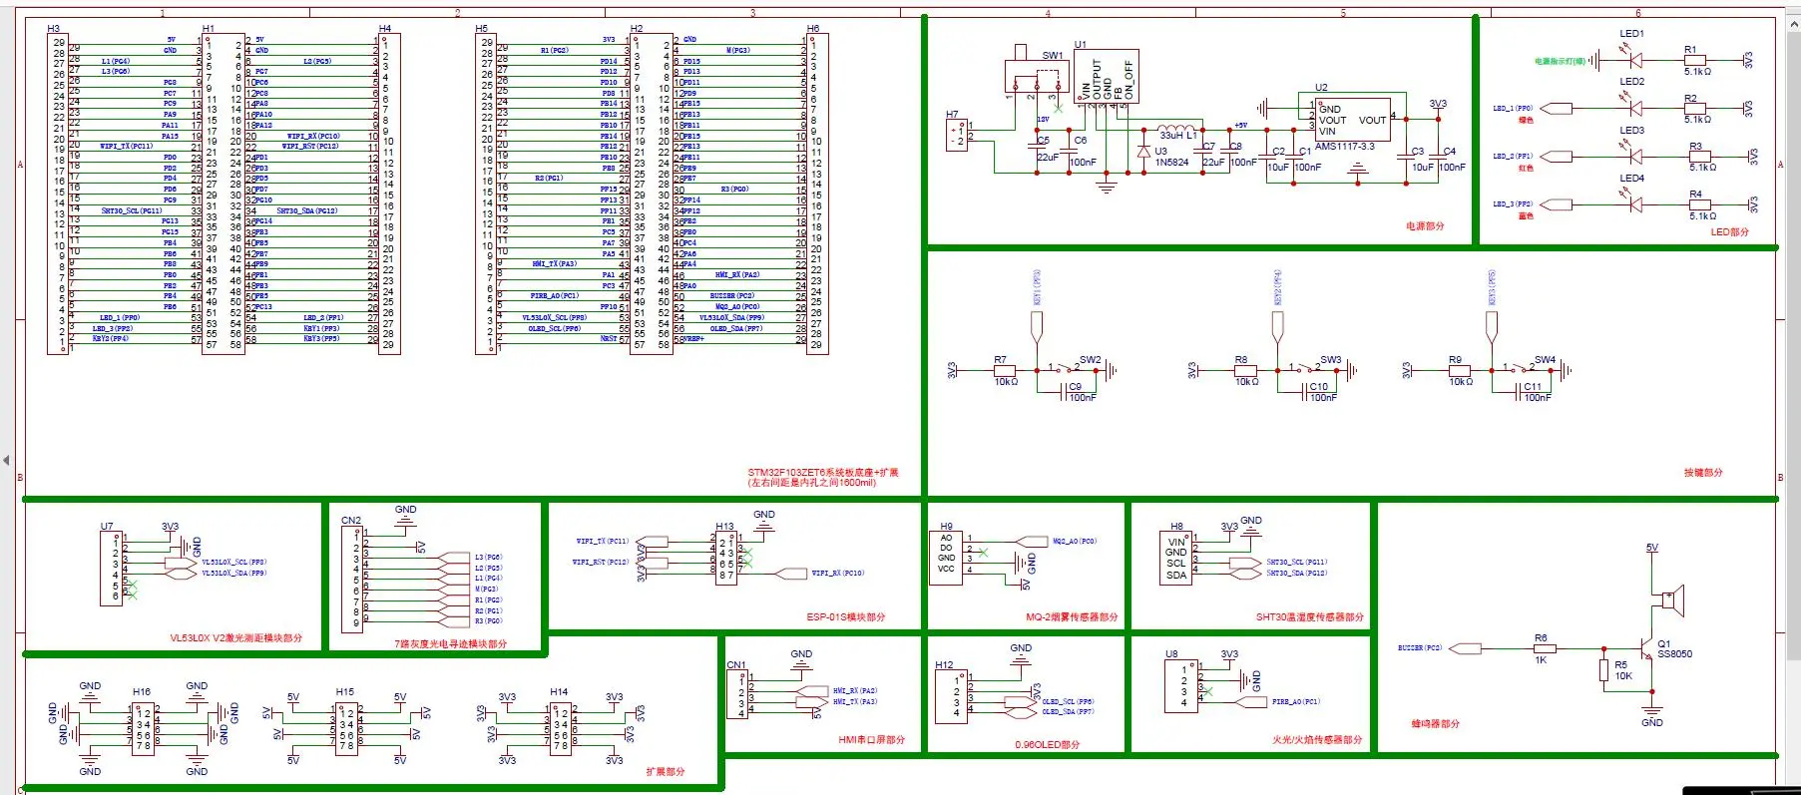The width and height of the screenshot is (1801, 795).
Task: Click the BUZZER(PC2) net port
Action: tap(1465, 648)
